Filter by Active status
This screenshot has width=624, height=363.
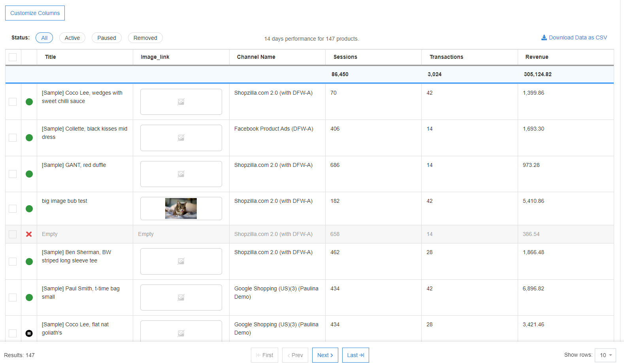72,38
